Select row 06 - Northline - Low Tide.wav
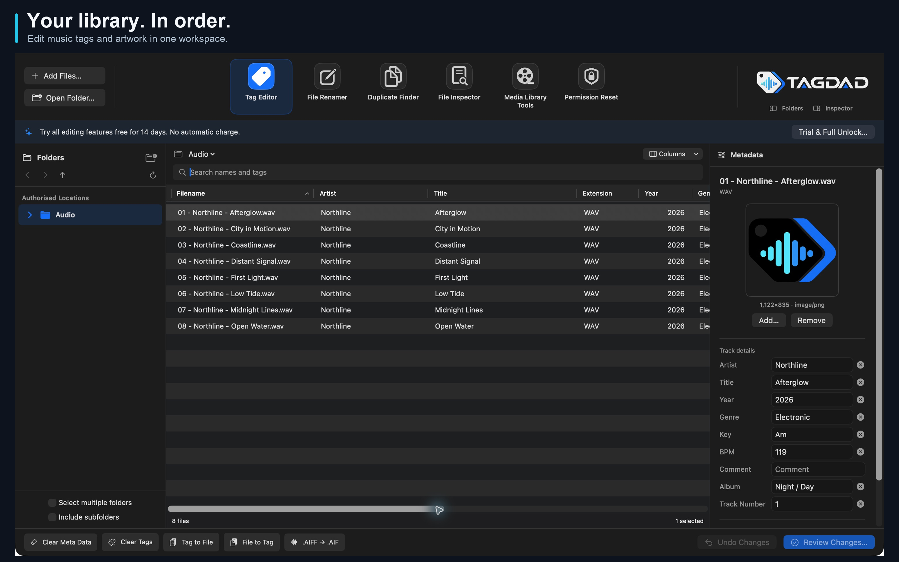899x562 pixels. pyautogui.click(x=438, y=293)
